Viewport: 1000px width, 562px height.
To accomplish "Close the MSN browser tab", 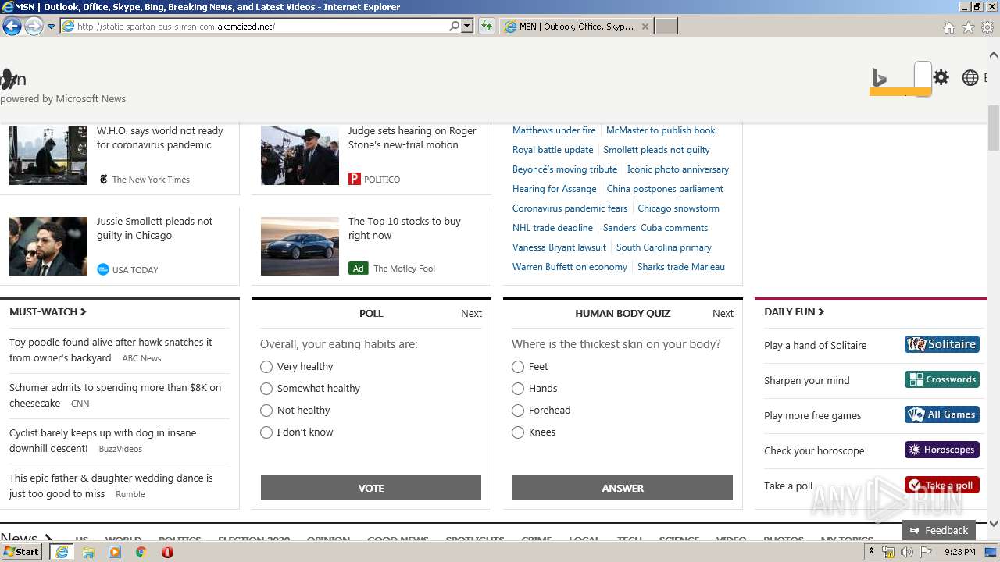I will [645, 26].
